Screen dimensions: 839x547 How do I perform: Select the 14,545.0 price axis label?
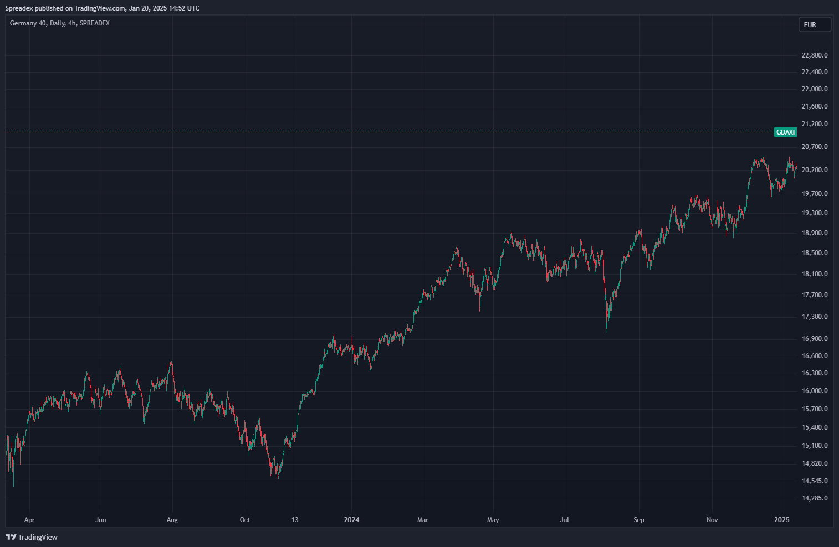pyautogui.click(x=815, y=481)
